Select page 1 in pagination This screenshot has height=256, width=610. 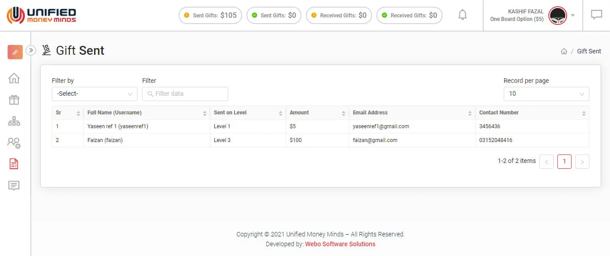pos(564,162)
